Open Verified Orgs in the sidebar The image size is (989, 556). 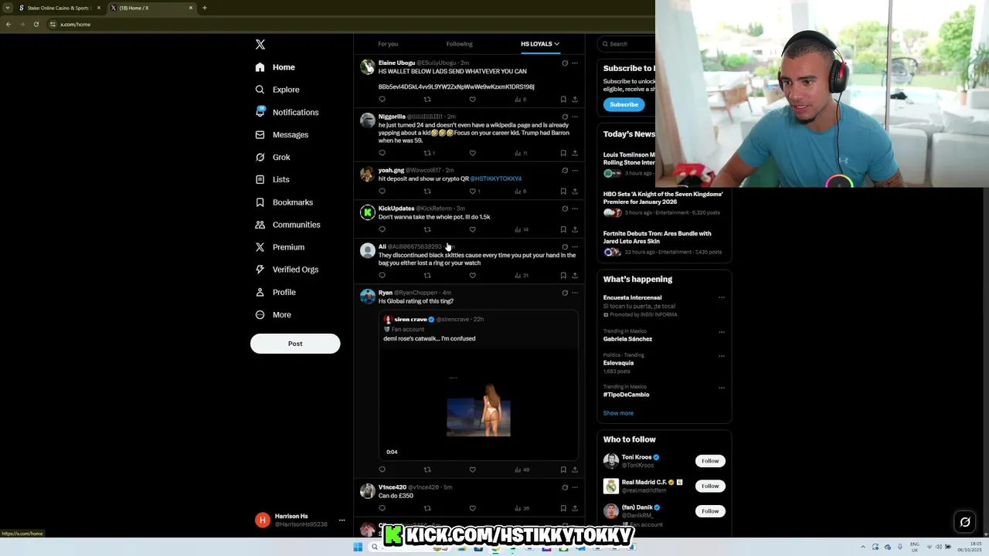[286, 270]
